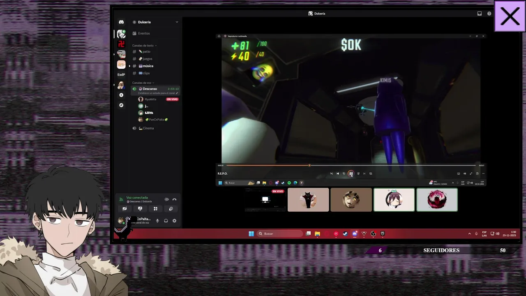
Task: Open Steam from the red taskbar
Action: 345,234
